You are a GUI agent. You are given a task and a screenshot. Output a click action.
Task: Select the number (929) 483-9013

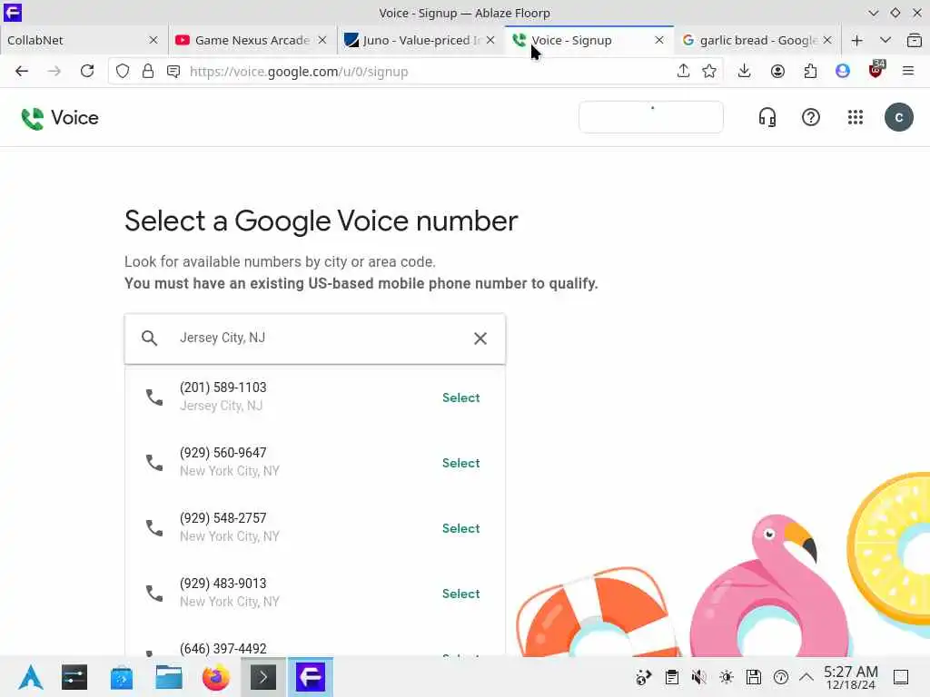[x=460, y=594]
